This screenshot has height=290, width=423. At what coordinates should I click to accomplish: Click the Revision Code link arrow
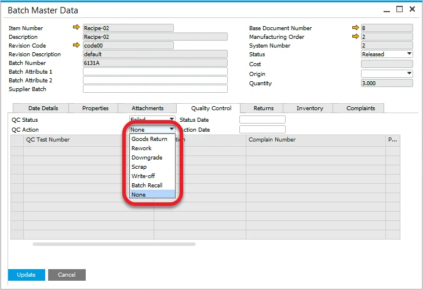pyautogui.click(x=76, y=45)
